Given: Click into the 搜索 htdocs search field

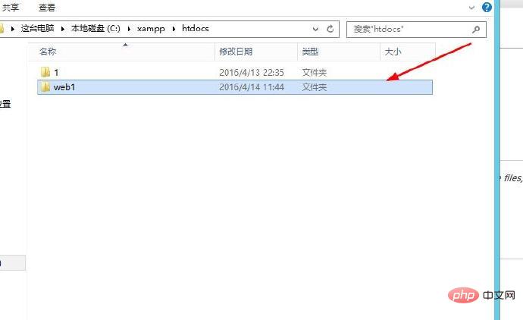Looking at the screenshot, I should tap(409, 30).
